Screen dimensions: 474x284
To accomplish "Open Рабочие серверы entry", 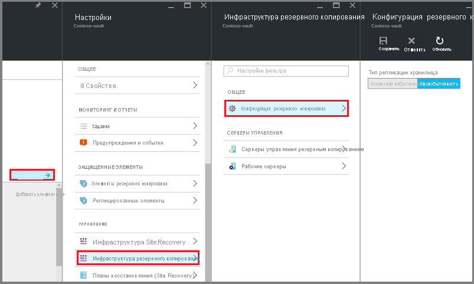I will click(286, 166).
